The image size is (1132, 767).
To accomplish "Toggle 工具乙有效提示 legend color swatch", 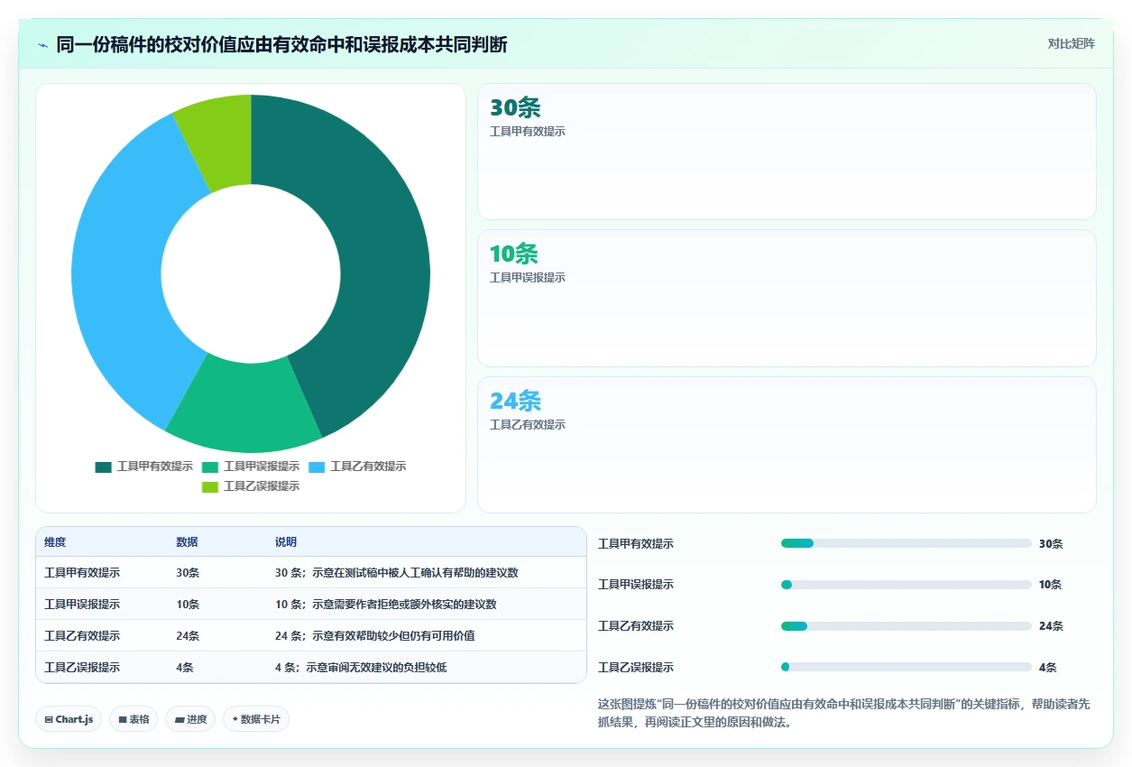I will click(x=317, y=467).
